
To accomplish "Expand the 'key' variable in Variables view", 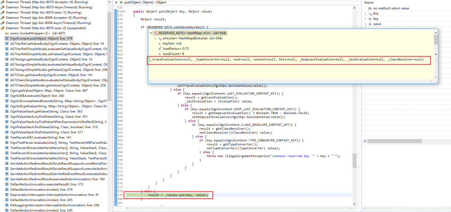I will pyautogui.click(x=366, y=18).
